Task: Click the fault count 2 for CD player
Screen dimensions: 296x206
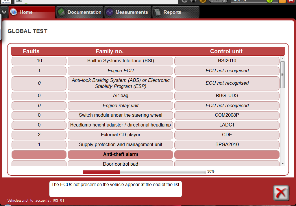Action: 39,135
